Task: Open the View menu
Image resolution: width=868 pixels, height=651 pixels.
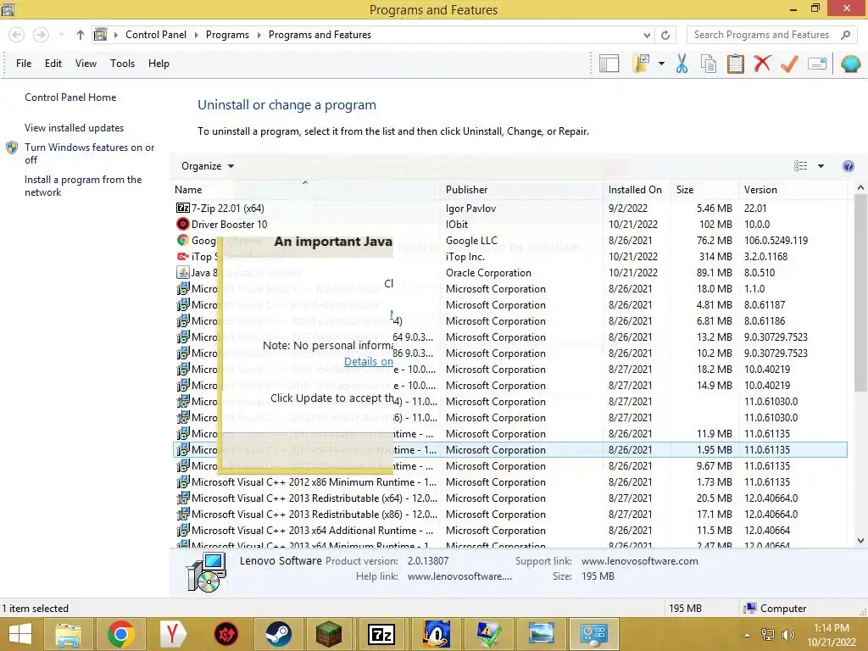Action: pos(86,64)
